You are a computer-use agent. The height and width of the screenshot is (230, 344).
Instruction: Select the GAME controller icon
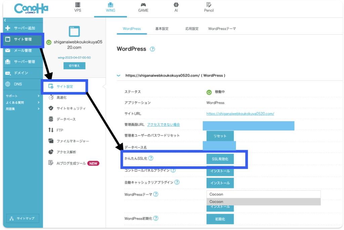pyautogui.click(x=143, y=5)
